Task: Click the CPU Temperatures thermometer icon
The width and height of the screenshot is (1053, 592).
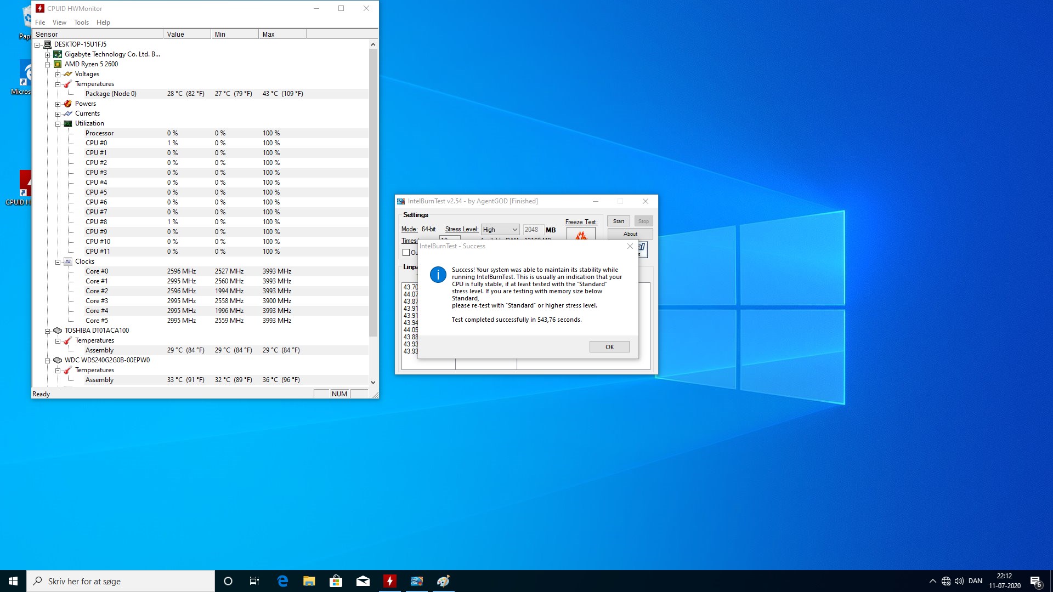Action: [x=68, y=84]
